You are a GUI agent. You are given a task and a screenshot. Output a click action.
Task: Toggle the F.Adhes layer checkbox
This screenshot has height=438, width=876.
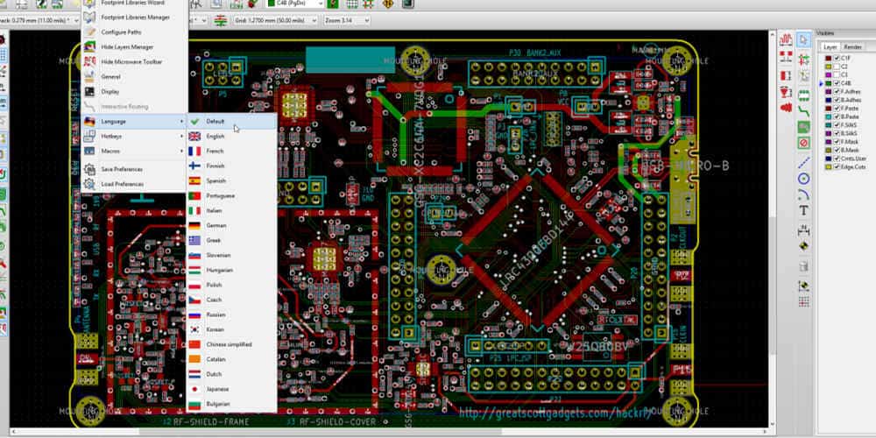point(837,92)
